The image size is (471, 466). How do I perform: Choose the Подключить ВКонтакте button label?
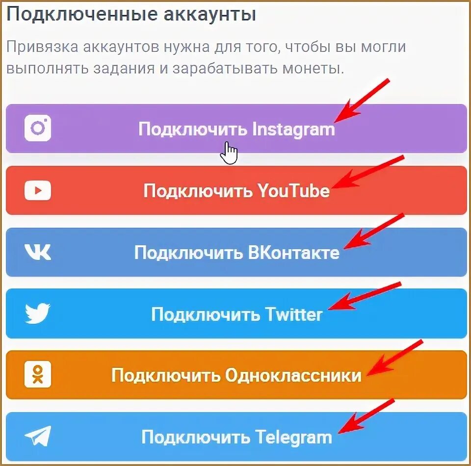(x=236, y=253)
